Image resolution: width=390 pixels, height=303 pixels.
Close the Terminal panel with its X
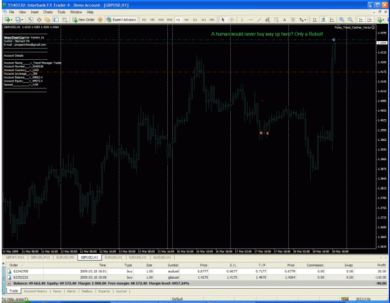pyautogui.click(x=3, y=264)
